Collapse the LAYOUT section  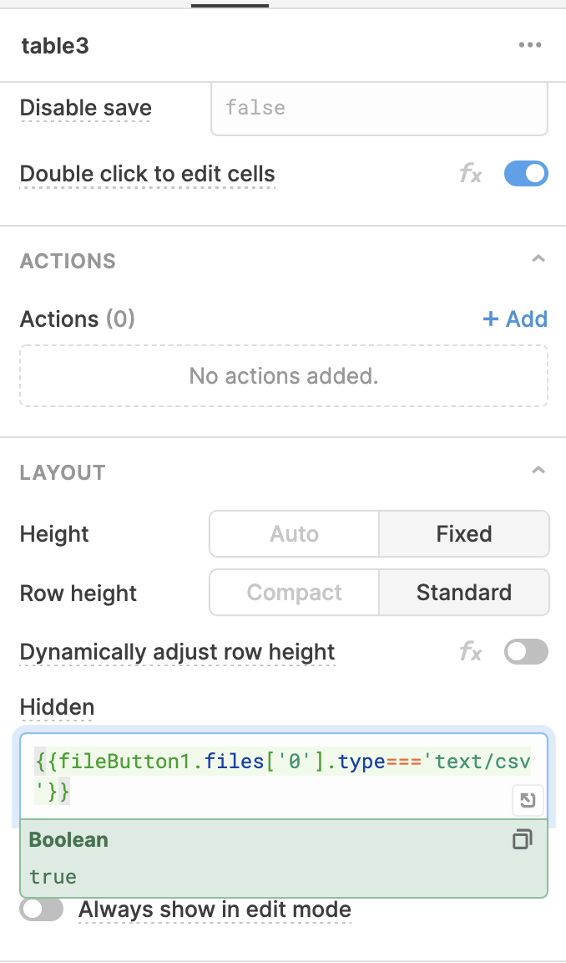pyautogui.click(x=538, y=471)
